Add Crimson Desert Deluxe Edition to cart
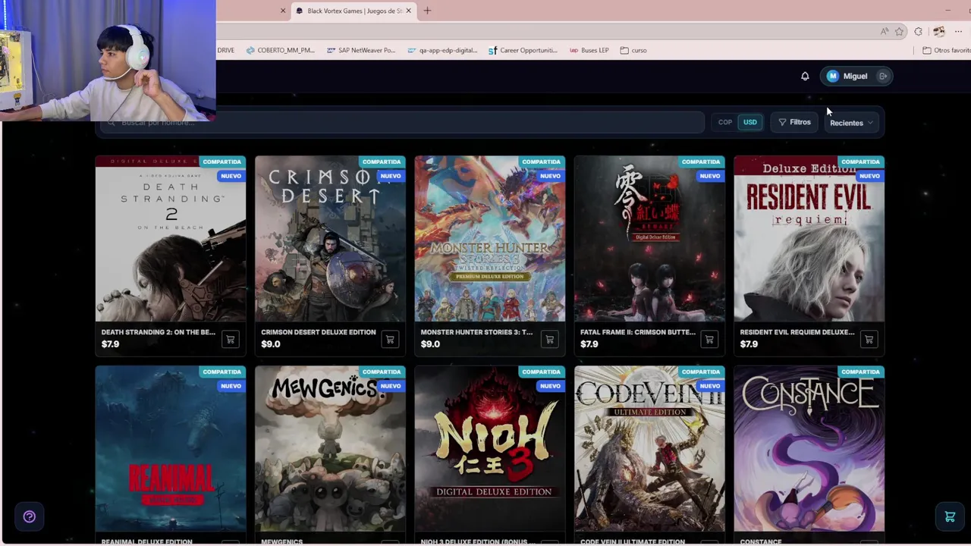The height and width of the screenshot is (546, 971). pos(390,339)
